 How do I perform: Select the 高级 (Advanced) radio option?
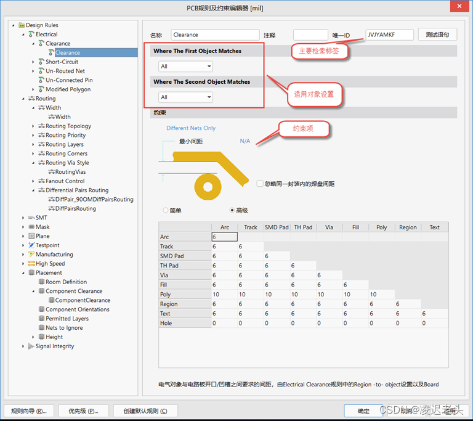pos(232,210)
